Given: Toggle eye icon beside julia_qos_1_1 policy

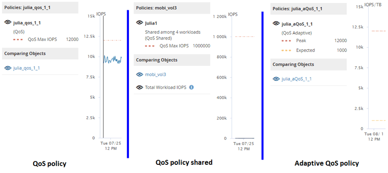Looking at the screenshot, I should click(8, 22).
